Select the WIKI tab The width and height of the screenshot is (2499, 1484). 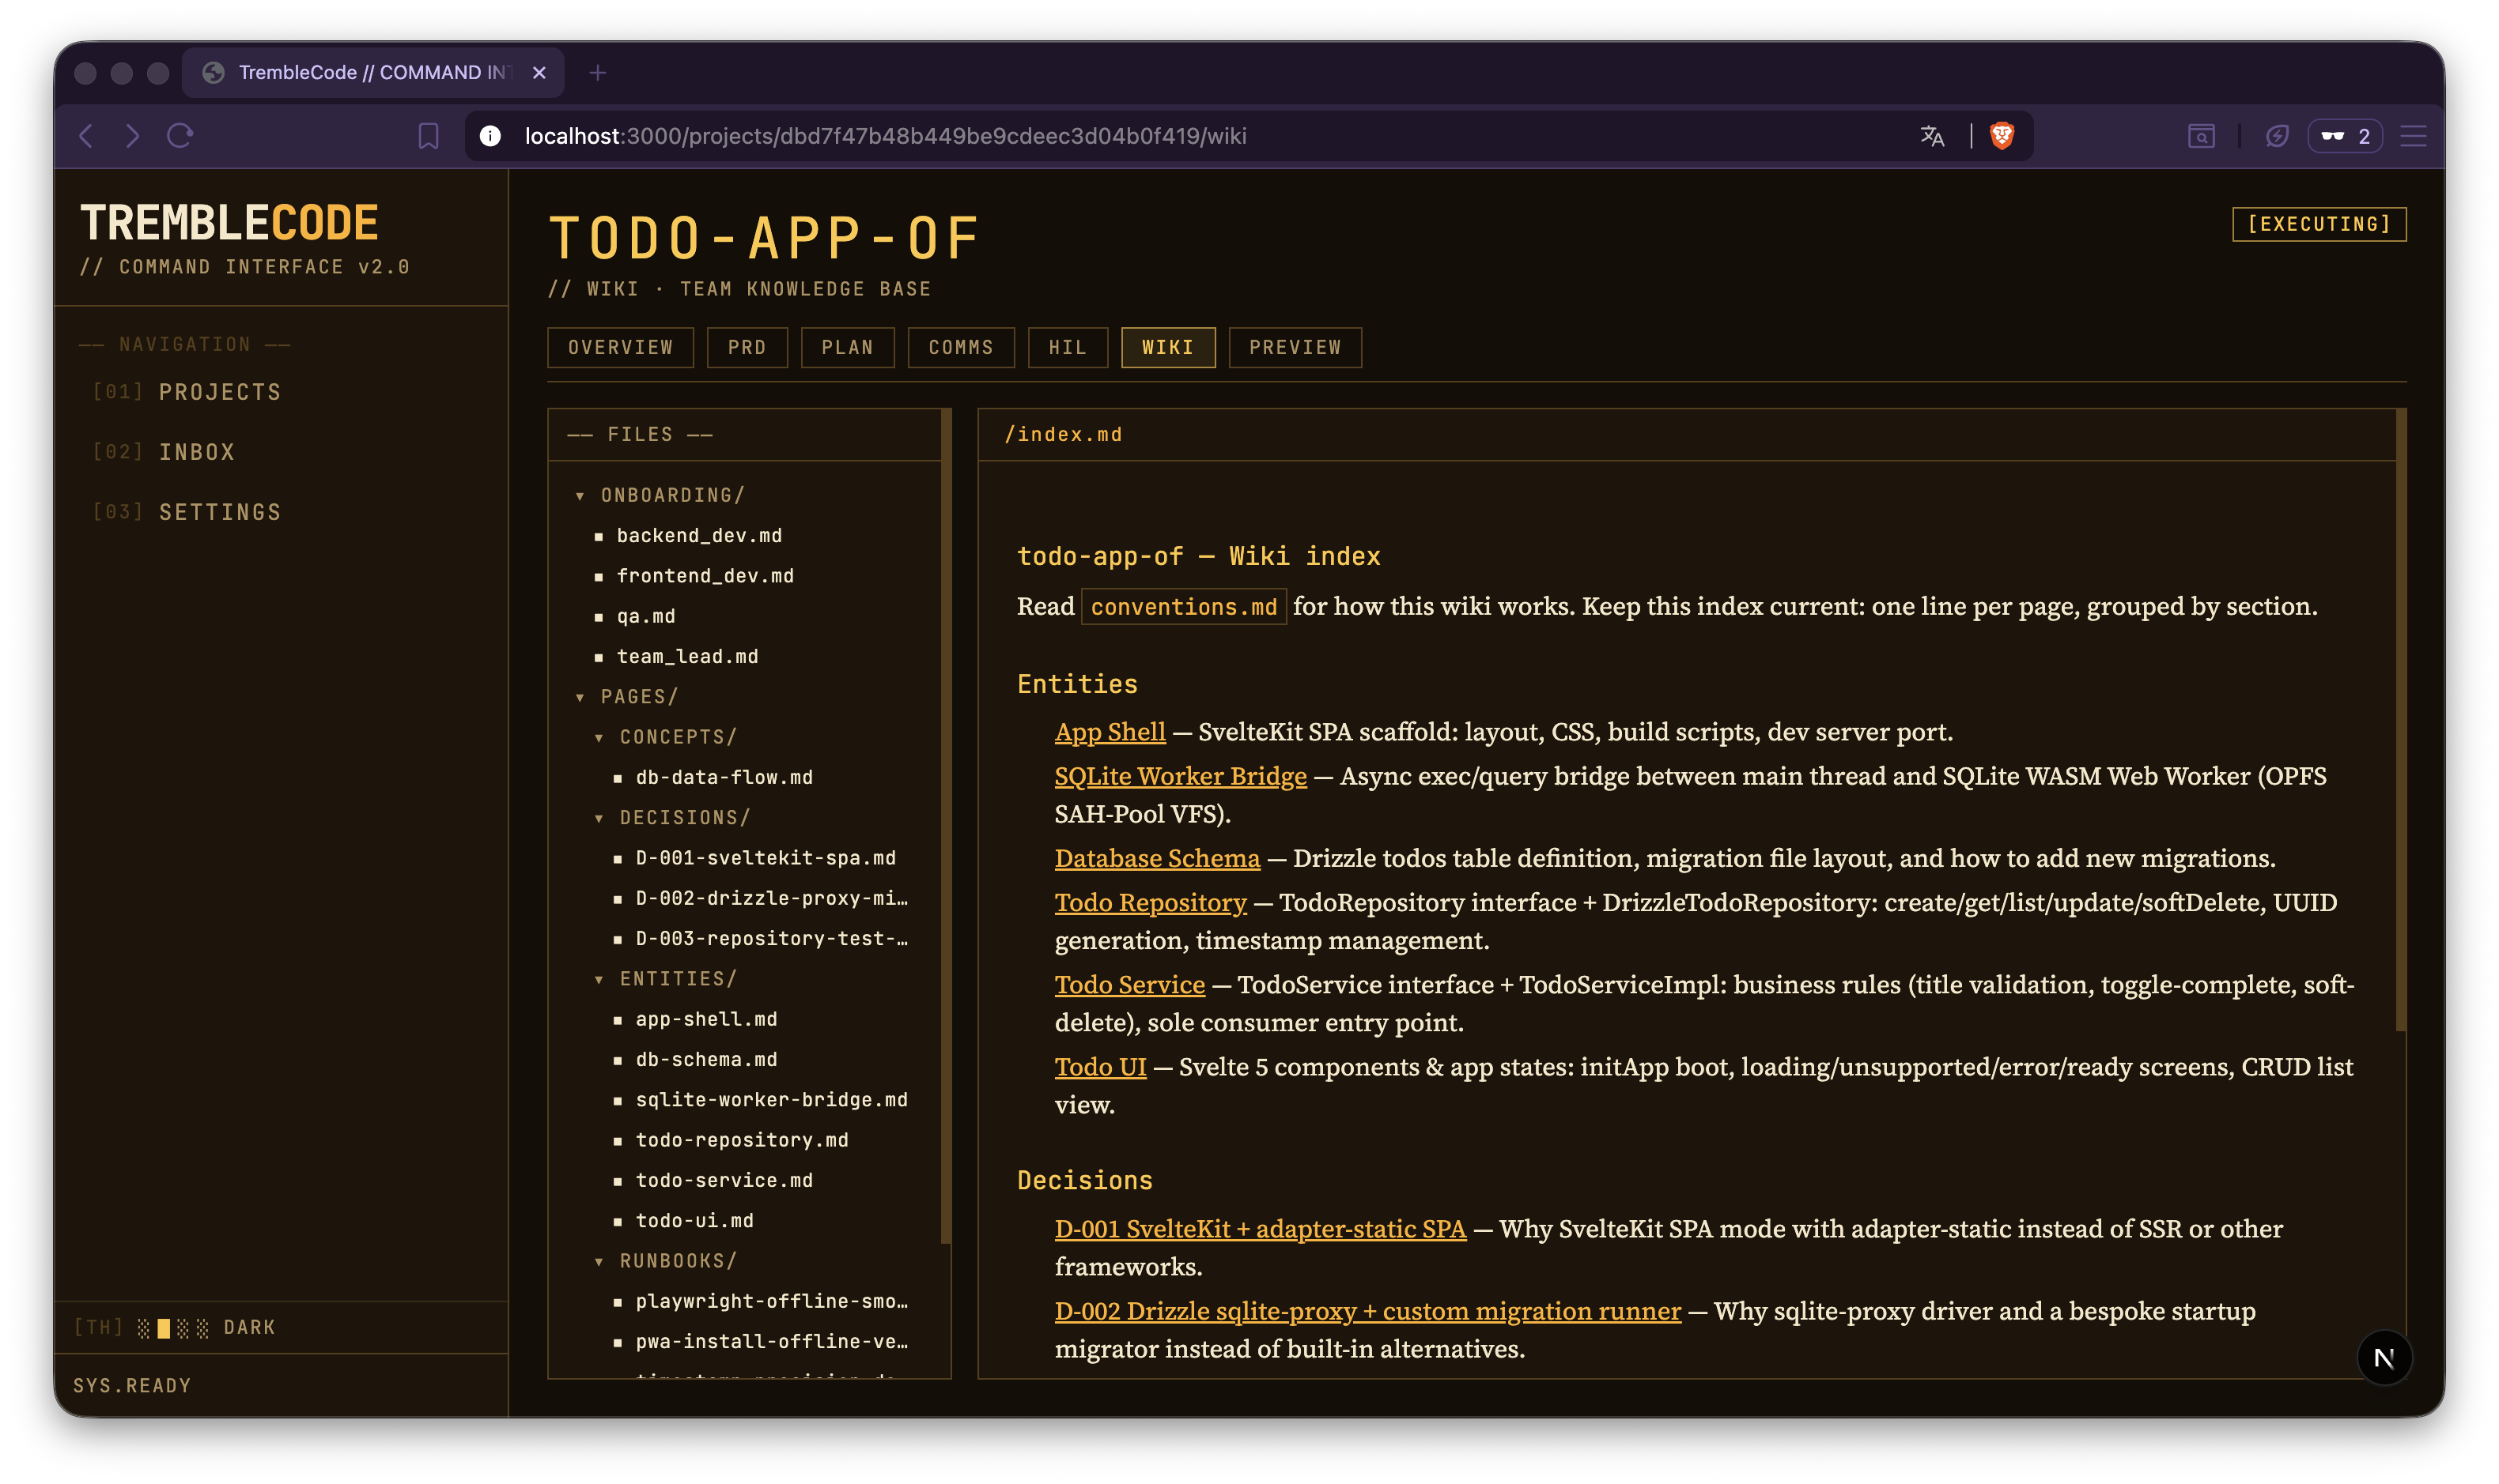point(1168,347)
